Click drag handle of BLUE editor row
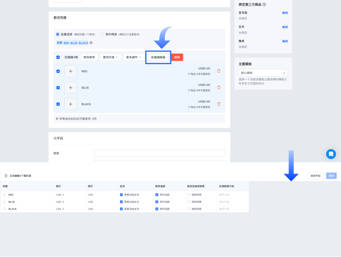This screenshot has height=257, width=341. point(4,202)
